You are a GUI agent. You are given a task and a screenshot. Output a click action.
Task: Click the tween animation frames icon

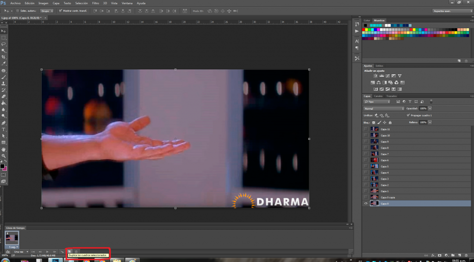tap(62, 252)
